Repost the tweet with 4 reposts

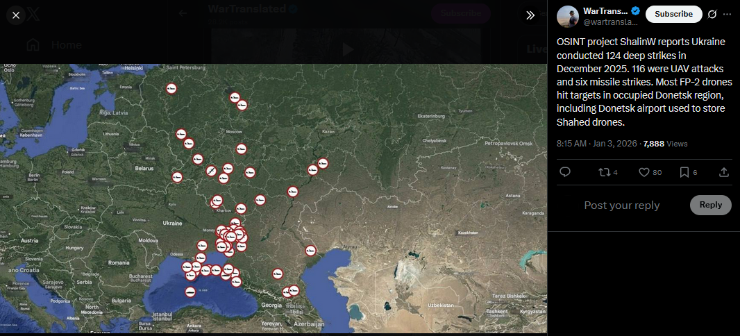pos(608,172)
